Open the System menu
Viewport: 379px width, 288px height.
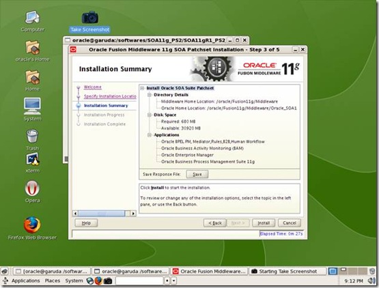(x=74, y=280)
